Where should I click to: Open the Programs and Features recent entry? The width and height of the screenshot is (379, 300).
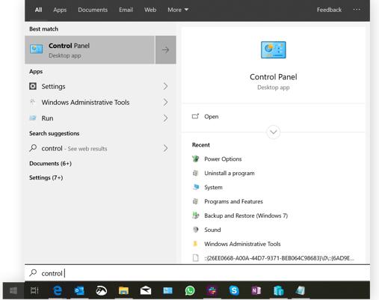click(x=233, y=201)
